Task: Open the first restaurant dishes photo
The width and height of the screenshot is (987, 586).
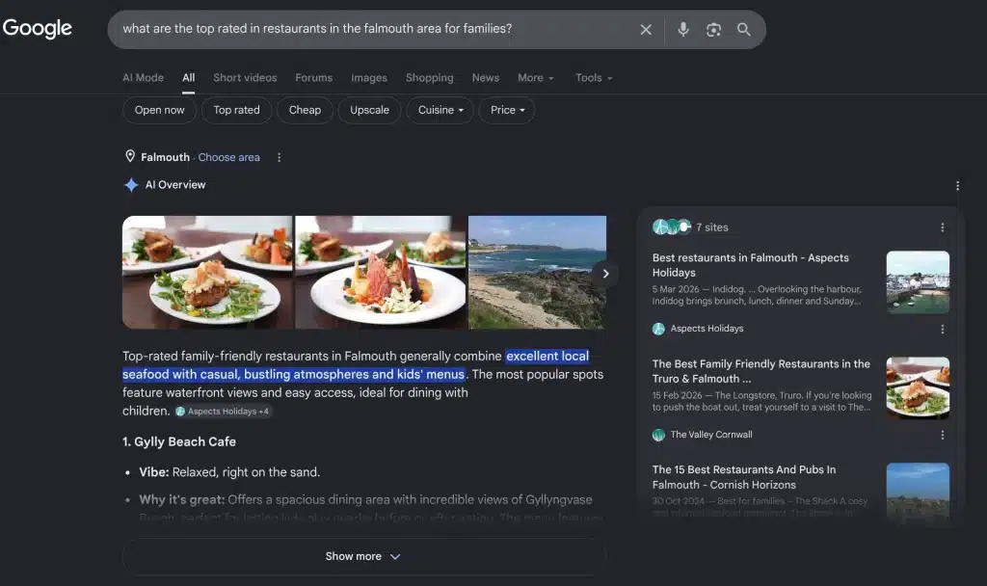Action: point(207,272)
